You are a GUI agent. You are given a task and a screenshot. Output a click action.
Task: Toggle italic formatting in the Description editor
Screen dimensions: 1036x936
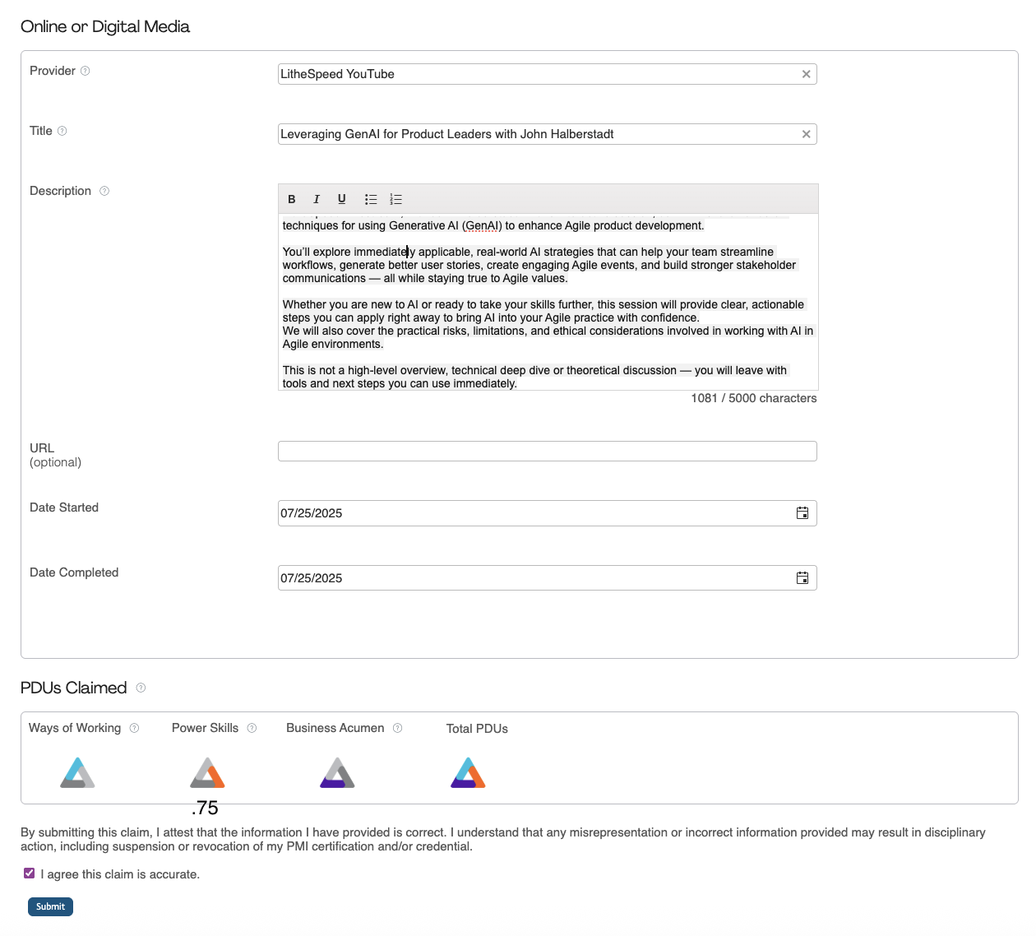coord(317,199)
